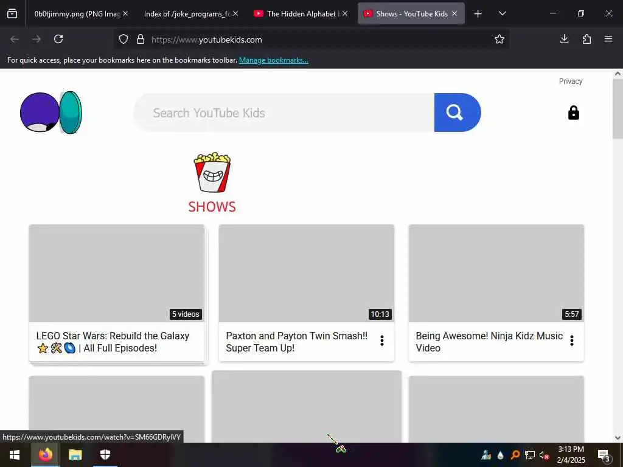Select the Shows - YouTube Kids tab
Viewport: 623px width, 467px height.
411,13
